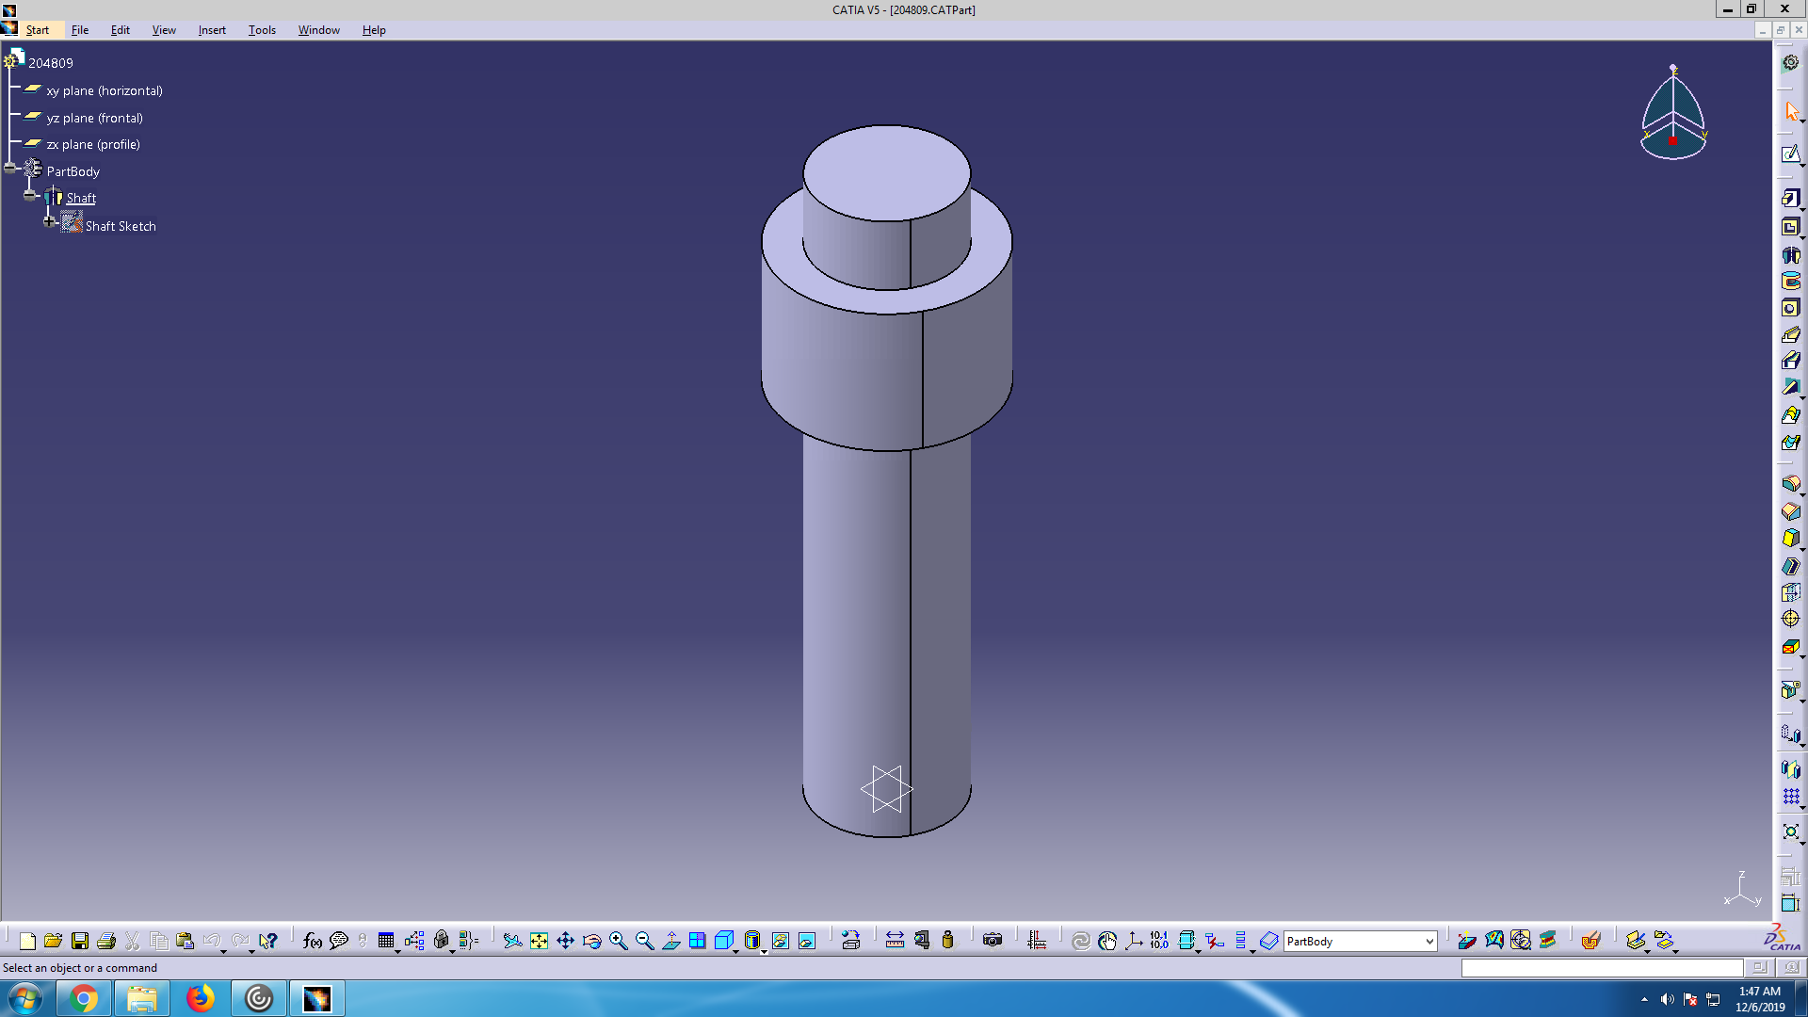Click the Rotate view icon
Viewport: 1808px width, 1017px height.
tap(591, 941)
